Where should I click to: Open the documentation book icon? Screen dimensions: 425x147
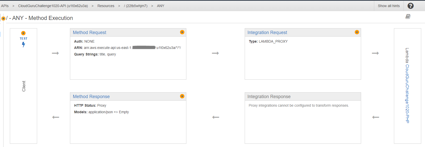click(x=408, y=16)
